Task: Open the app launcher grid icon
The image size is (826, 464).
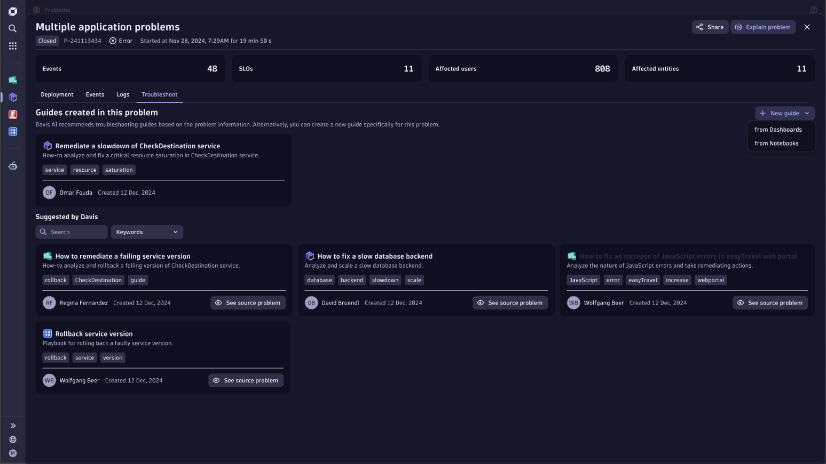Action: click(x=12, y=46)
